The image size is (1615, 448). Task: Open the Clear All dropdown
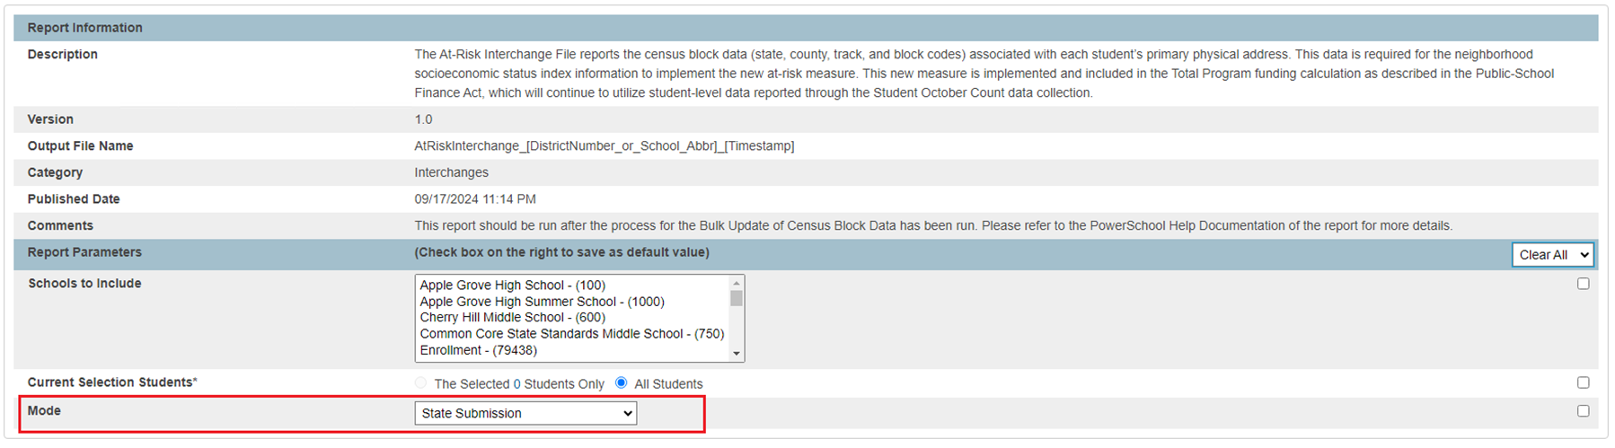pyautogui.click(x=1552, y=255)
